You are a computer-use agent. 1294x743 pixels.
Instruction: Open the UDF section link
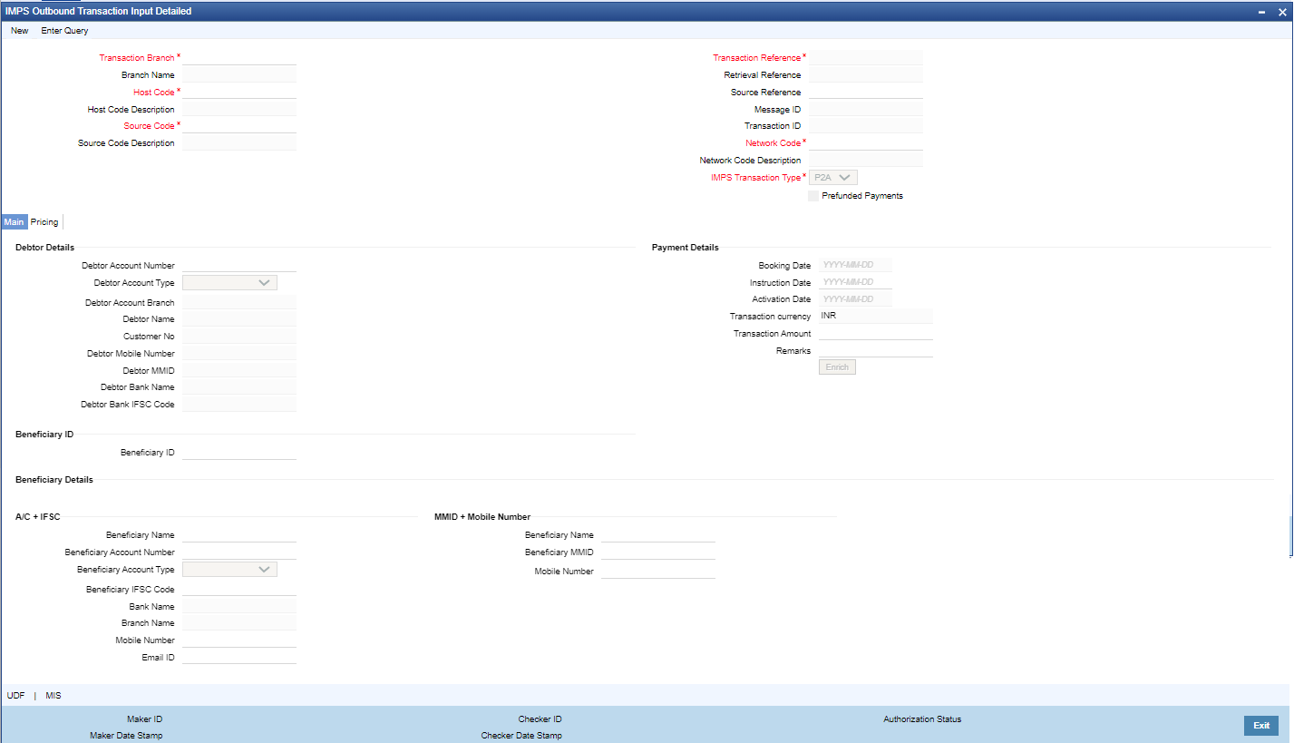[x=16, y=696]
